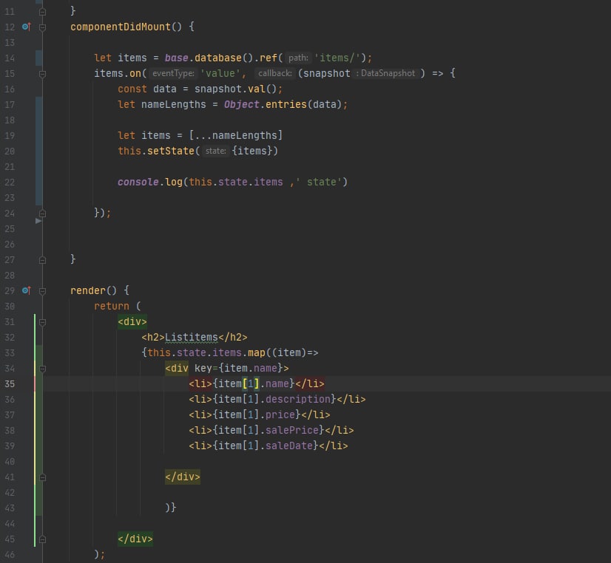Click the underlined Listitems heading text
611x563 pixels.
[x=192, y=338]
